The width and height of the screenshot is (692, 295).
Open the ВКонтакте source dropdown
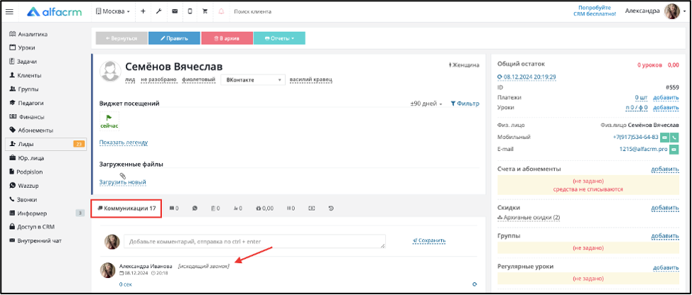click(x=253, y=80)
